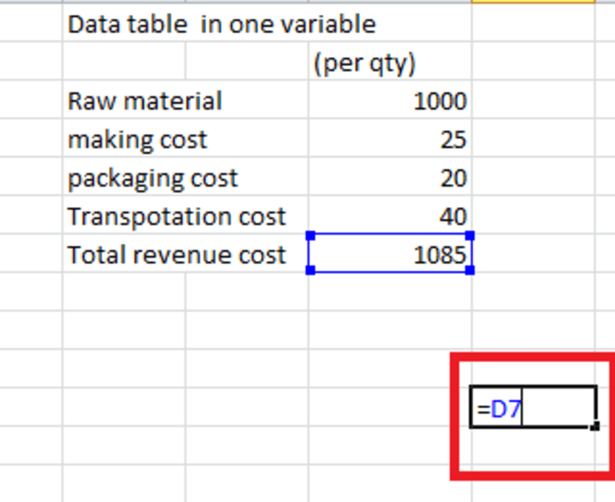Select the total cell showing 1085
Viewport: 615px width, 502px height.
click(x=390, y=253)
